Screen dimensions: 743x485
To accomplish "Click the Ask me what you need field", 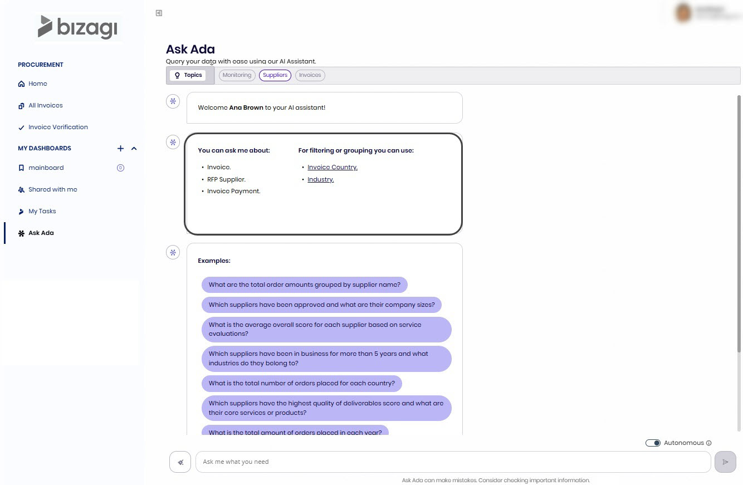I will coord(453,462).
